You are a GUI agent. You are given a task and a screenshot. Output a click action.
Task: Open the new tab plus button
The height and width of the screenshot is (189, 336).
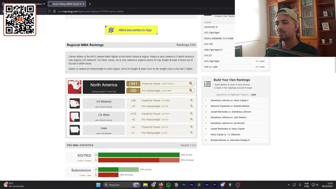90,4
